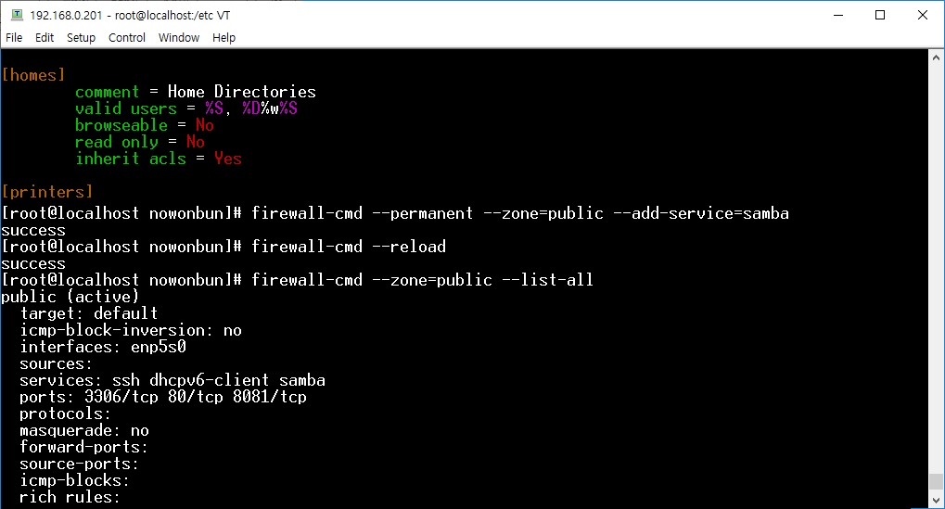This screenshot has width=945, height=509.
Task: Click the services: ssh dhcpv6-client samba line
Action: click(172, 380)
